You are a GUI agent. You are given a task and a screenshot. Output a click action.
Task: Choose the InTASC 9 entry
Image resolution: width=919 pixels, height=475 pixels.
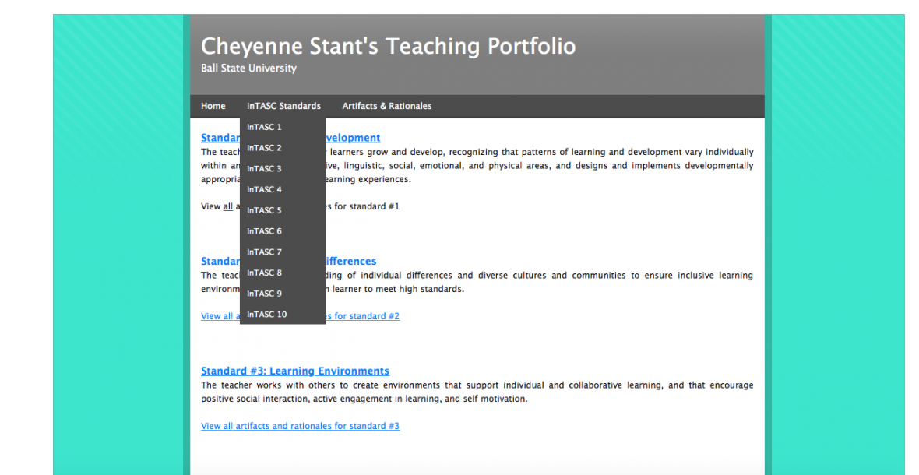(265, 294)
